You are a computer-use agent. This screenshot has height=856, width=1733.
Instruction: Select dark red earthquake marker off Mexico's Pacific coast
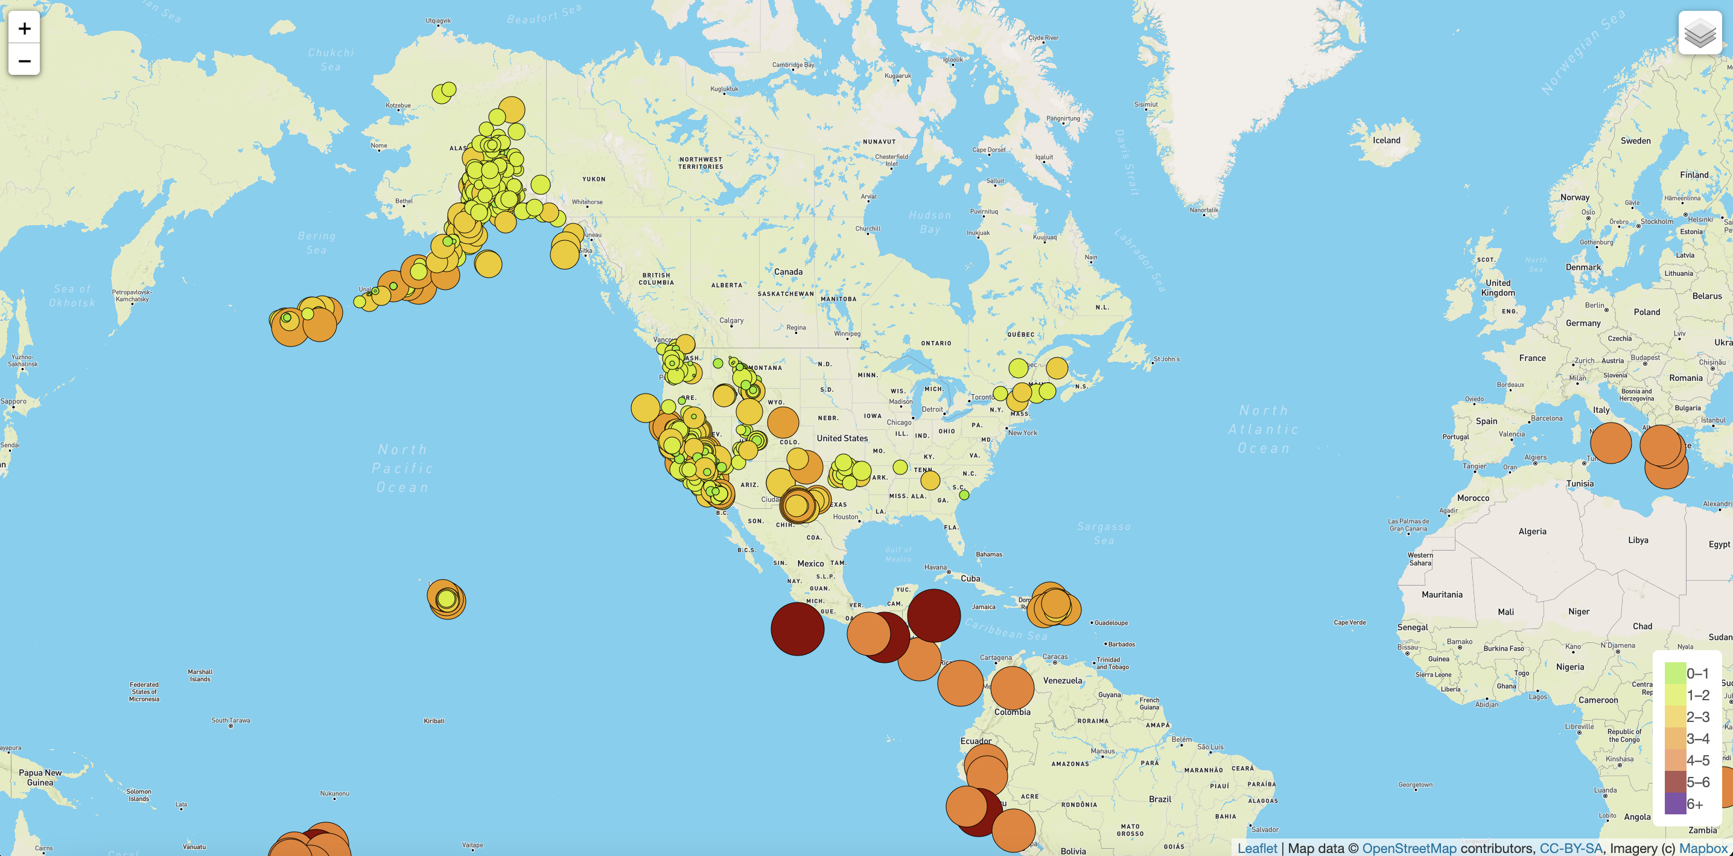[797, 628]
